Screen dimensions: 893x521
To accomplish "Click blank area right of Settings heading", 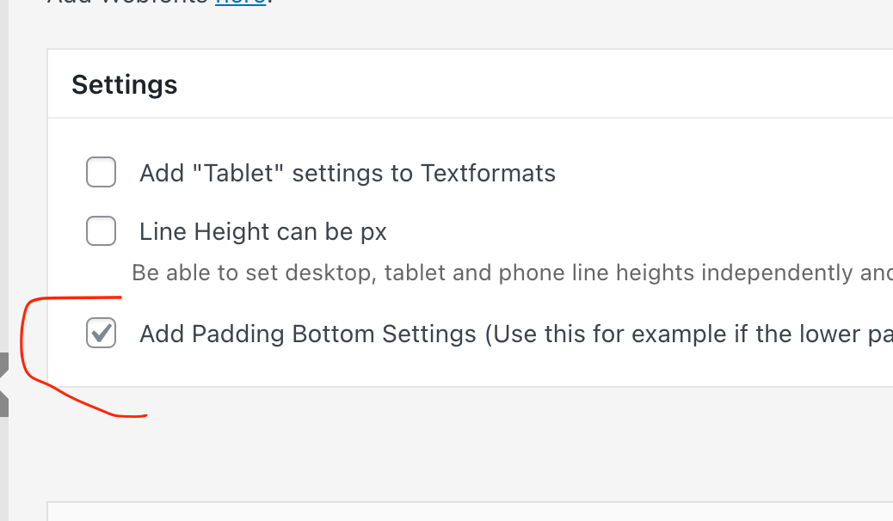I will pyautogui.click(x=533, y=84).
